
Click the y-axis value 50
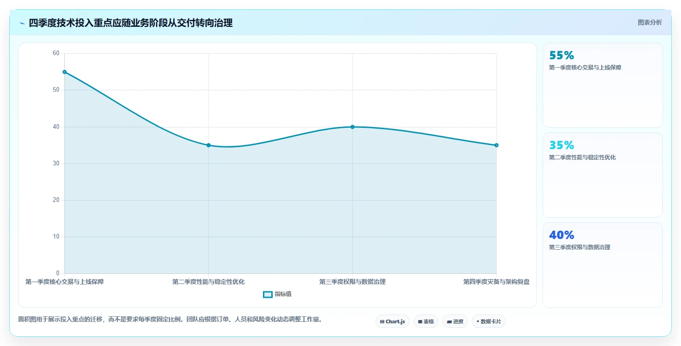tap(56, 90)
